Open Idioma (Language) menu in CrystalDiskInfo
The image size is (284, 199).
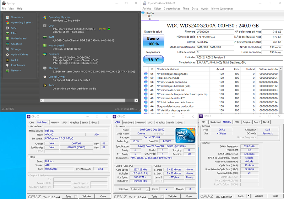(x=222, y=9)
